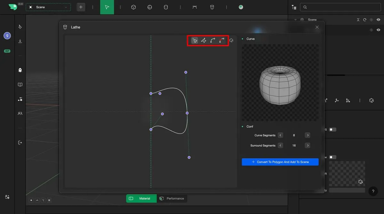Increase Curve Segments with right arrow
The width and height of the screenshot is (384, 214).
pos(308,136)
